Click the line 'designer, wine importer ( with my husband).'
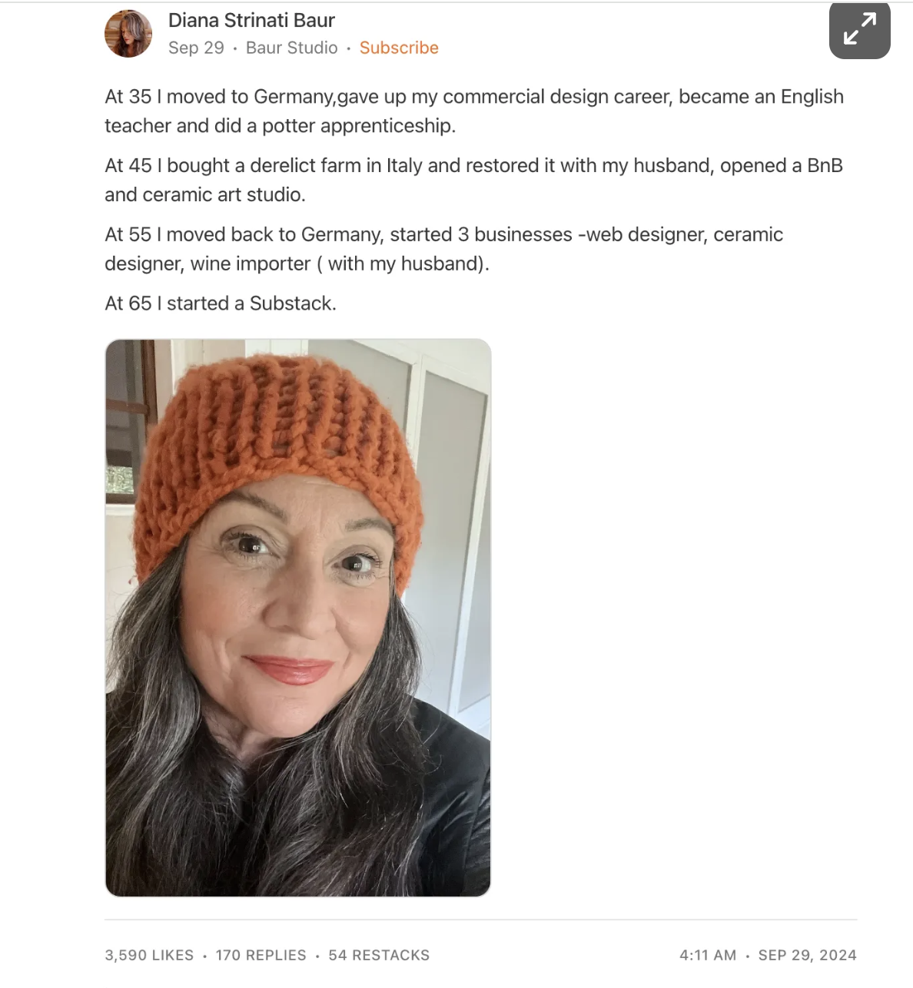 pyautogui.click(x=297, y=264)
